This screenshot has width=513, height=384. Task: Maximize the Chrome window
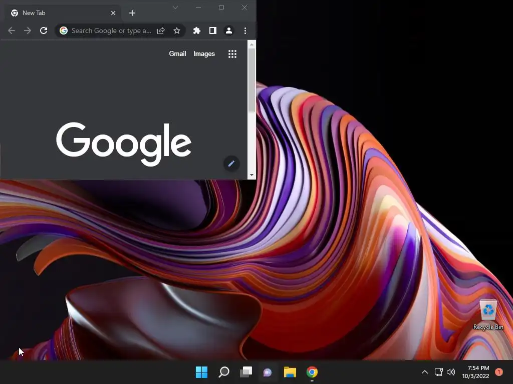(x=221, y=7)
